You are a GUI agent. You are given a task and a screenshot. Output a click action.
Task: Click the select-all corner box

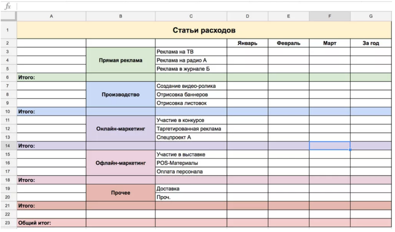tap(9, 16)
